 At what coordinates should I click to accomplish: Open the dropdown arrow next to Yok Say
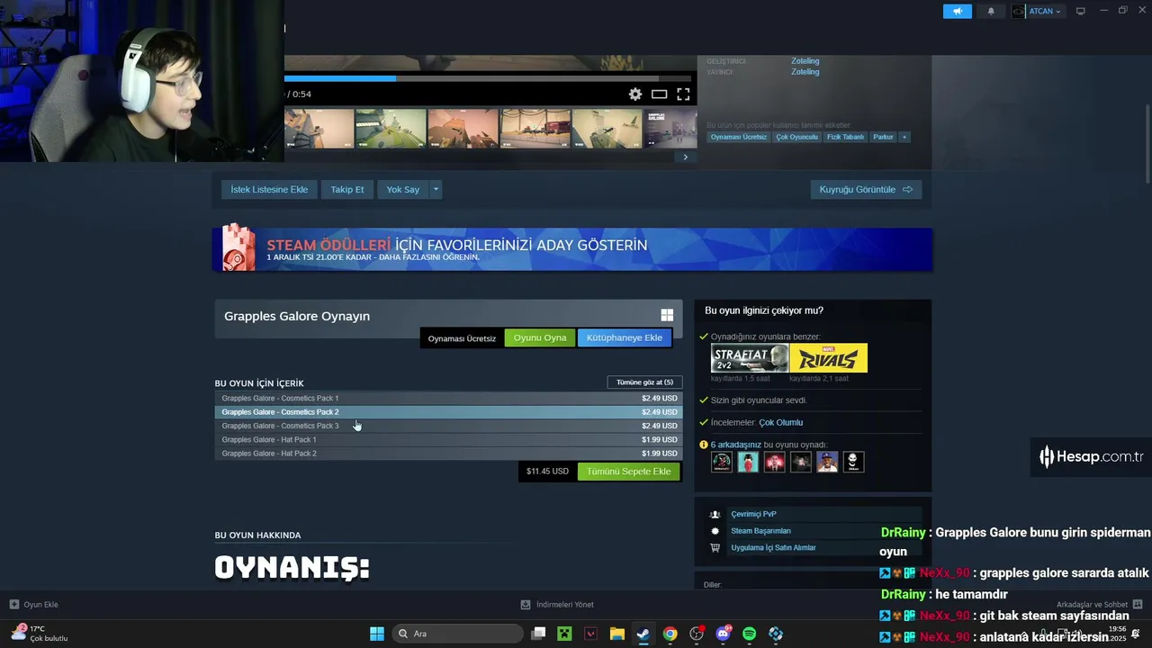point(436,189)
